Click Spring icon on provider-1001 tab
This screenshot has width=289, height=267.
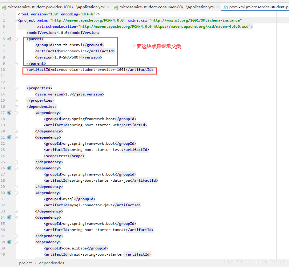[4, 7]
